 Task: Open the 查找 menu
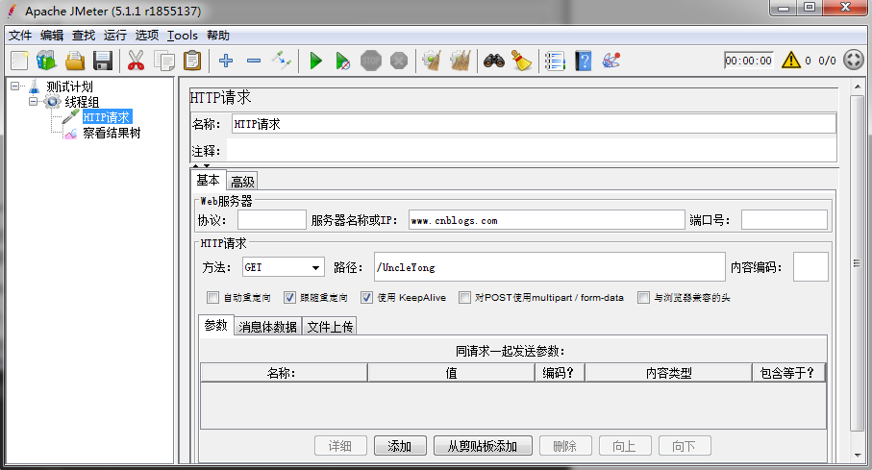[84, 35]
